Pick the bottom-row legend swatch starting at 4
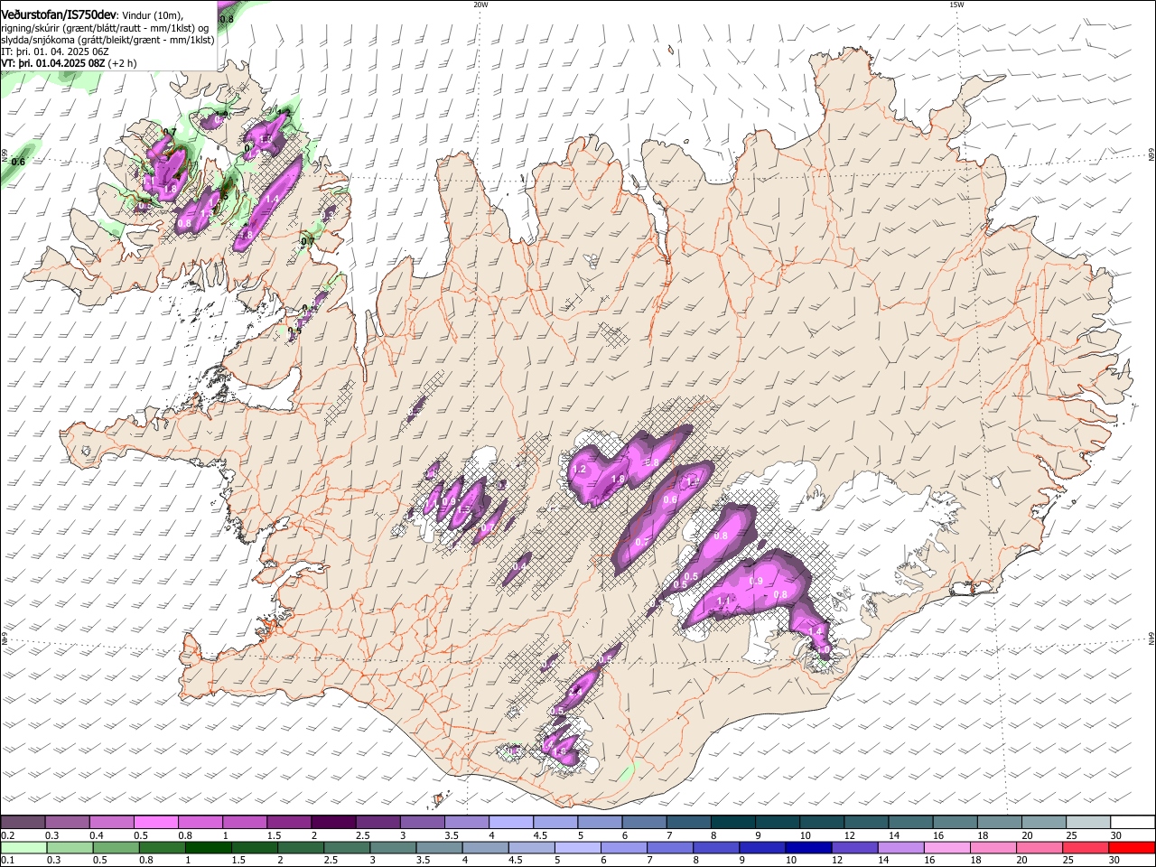The width and height of the screenshot is (1156, 867). [x=484, y=848]
